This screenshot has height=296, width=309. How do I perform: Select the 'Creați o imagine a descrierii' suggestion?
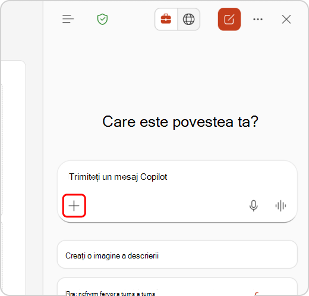pos(177,254)
